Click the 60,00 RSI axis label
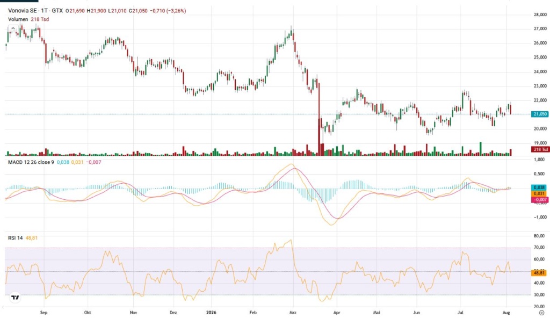Viewport: 550px width, 318px height. (x=539, y=259)
